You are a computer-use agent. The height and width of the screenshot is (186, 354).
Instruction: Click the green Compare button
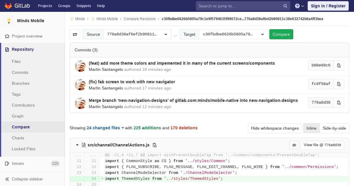tap(281, 34)
